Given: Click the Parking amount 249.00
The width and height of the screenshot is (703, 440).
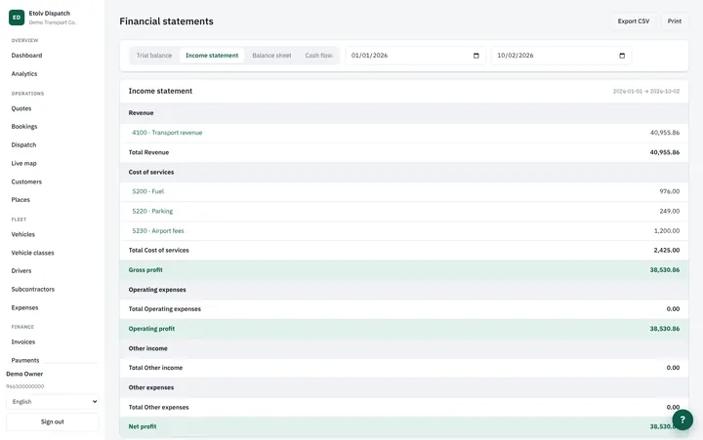Looking at the screenshot, I should [x=670, y=211].
